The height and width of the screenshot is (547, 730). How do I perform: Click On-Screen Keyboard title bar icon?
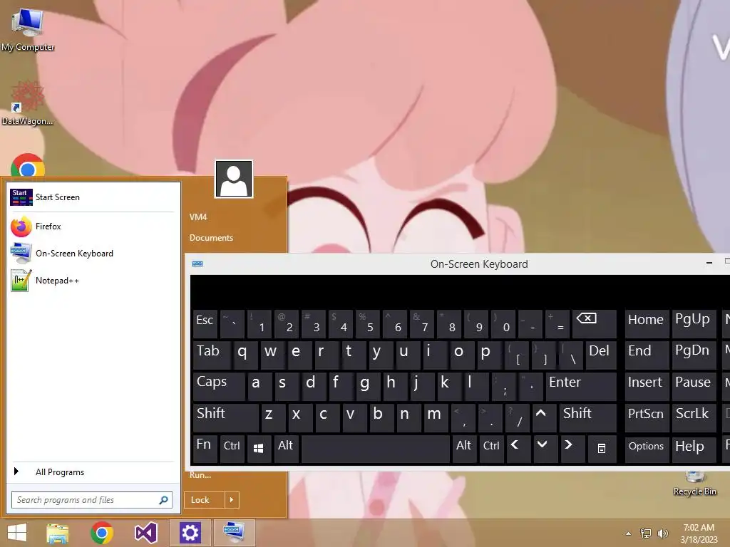pos(197,264)
